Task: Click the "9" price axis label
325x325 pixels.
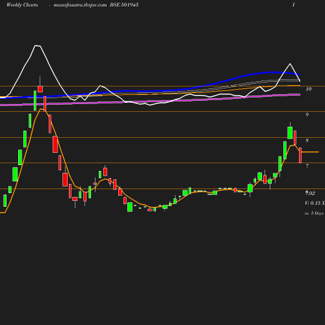Action: [307, 114]
